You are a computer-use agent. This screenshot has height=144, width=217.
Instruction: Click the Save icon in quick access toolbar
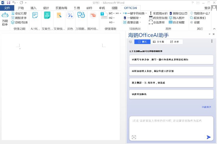pyautogui.click(x=8, y=2)
